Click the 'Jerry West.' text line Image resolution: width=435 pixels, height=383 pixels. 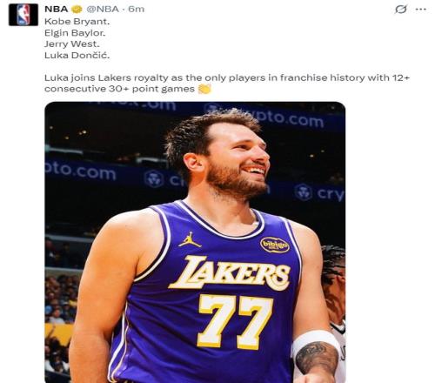pyautogui.click(x=72, y=44)
